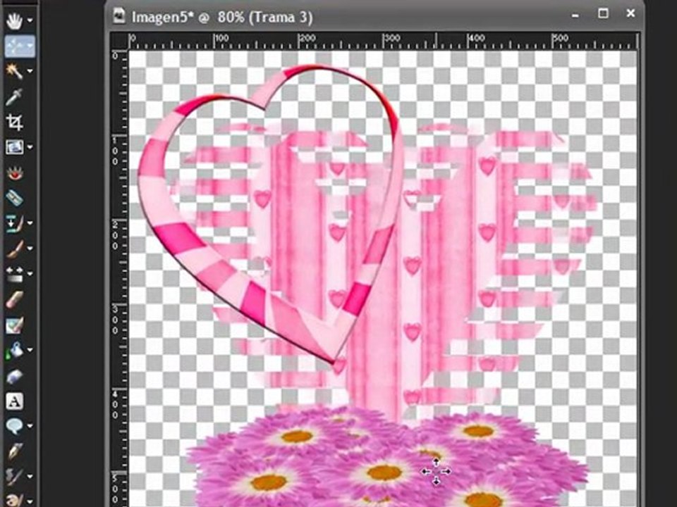Viewport: 677px width, 507px height.
Task: Select the Dropper eyedropper tool
Action: point(14,96)
